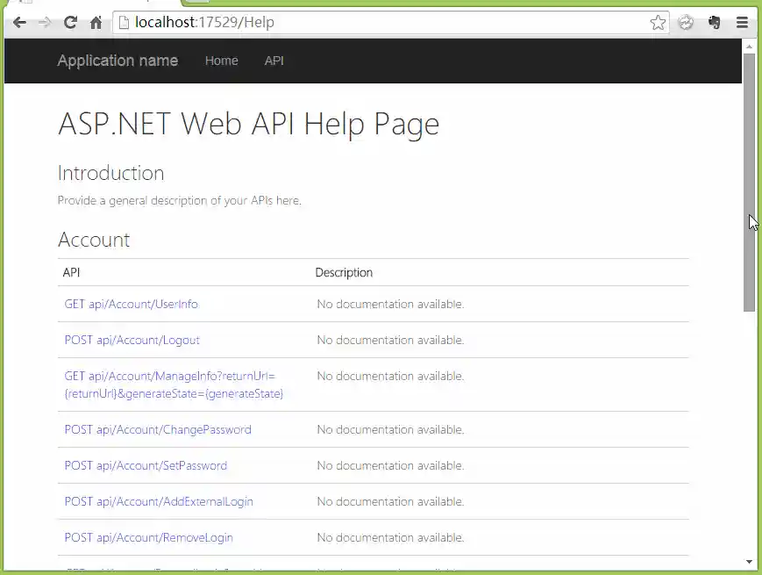Open POST api/Account/SetPassword link
This screenshot has width=762, height=575.
(x=146, y=466)
